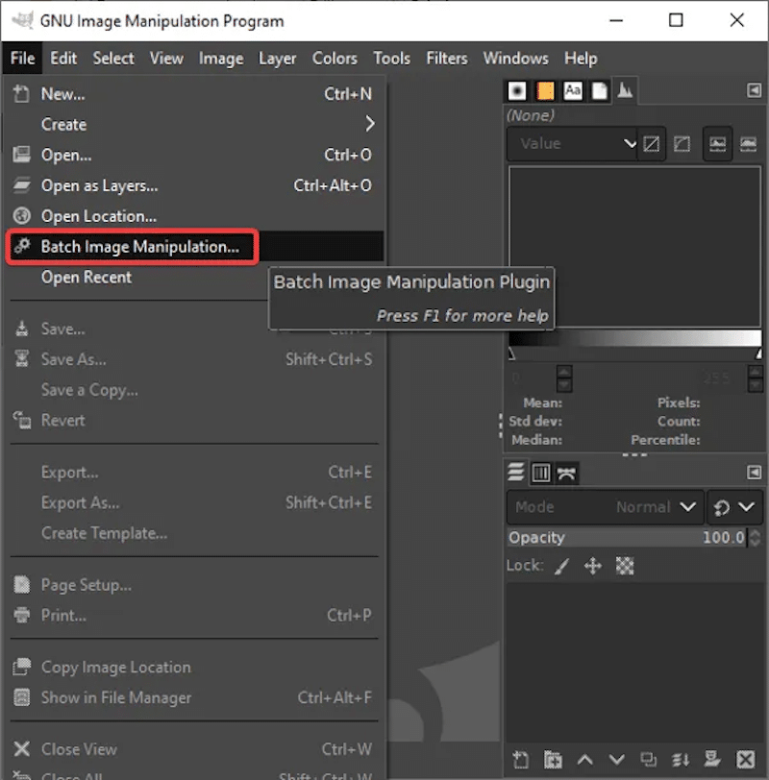The height and width of the screenshot is (780, 769).
Task: Choose Export As... entry
Action: point(194,502)
